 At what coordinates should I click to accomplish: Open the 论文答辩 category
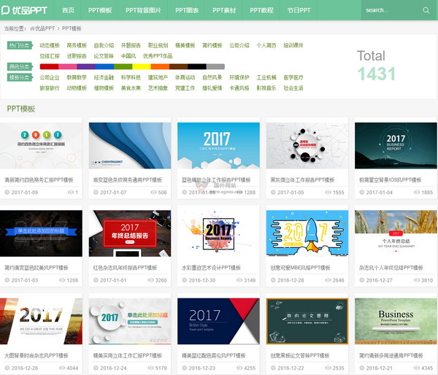[x=104, y=56]
